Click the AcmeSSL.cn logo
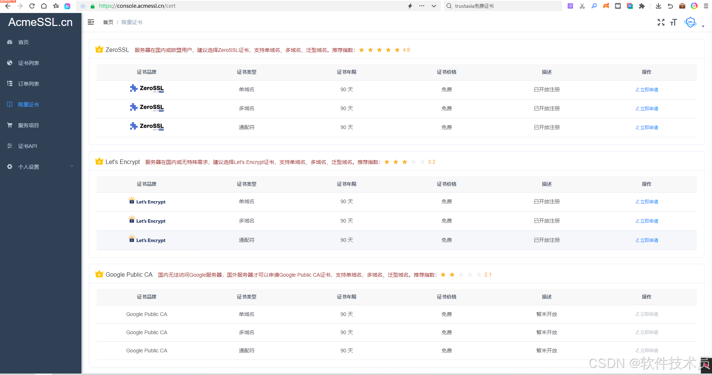 pyautogui.click(x=41, y=22)
